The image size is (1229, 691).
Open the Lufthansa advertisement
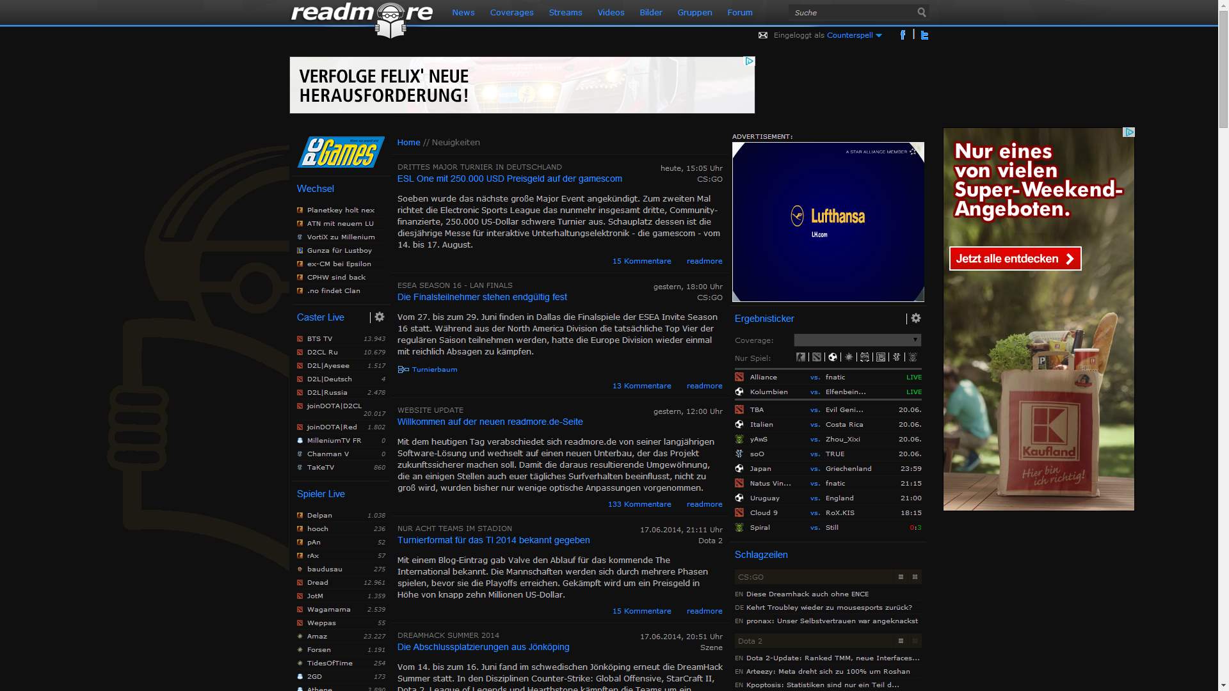pyautogui.click(x=828, y=222)
